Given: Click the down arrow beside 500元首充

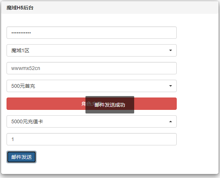Looking at the screenshot, I should coord(171,86).
